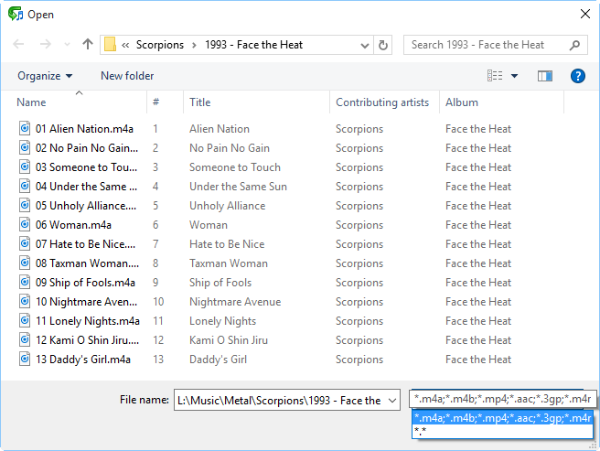Click audio file icon for 06 Woman

[25, 224]
